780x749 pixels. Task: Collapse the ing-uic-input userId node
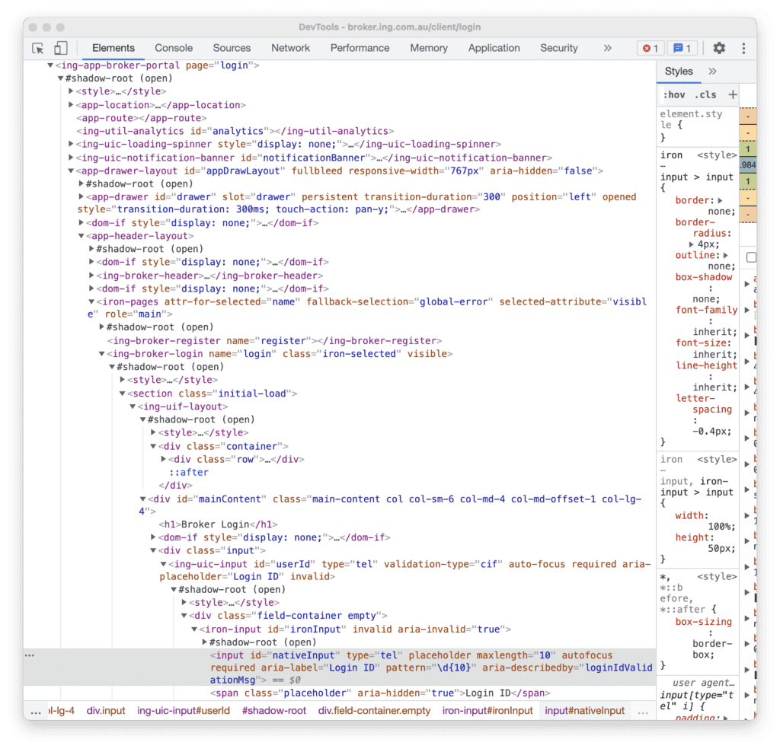point(163,564)
